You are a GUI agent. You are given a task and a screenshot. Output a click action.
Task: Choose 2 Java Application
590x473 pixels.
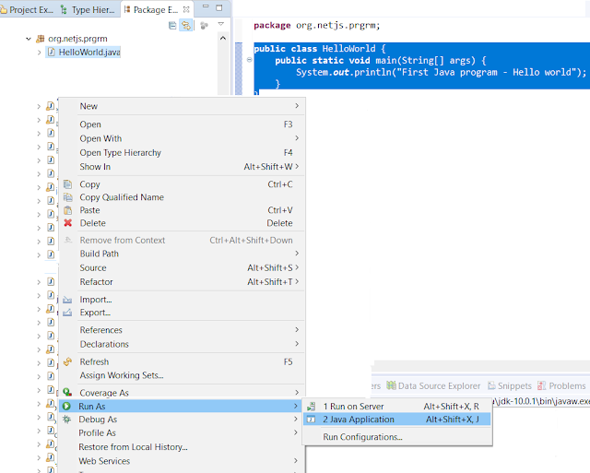(x=397, y=420)
